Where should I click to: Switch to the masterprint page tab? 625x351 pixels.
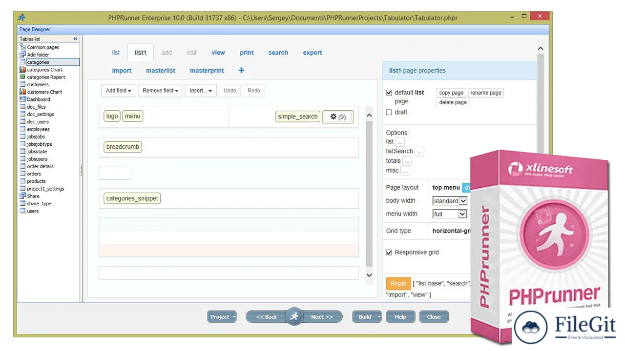(x=207, y=71)
